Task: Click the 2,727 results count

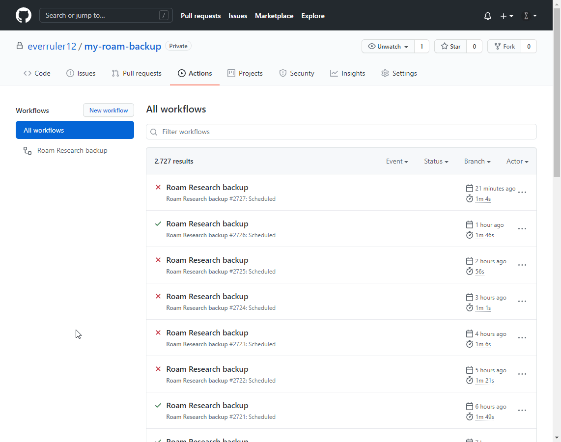Action: 174,161
